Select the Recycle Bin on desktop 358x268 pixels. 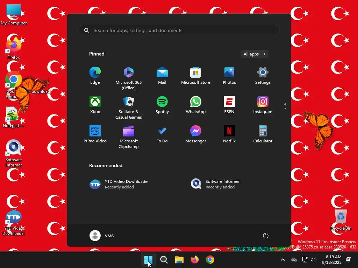(x=341, y=220)
